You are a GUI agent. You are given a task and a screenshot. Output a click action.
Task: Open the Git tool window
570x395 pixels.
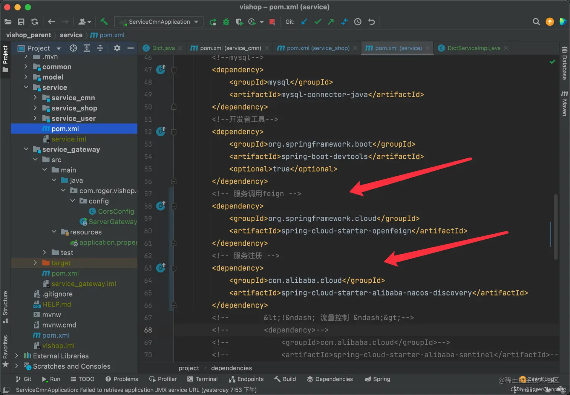23,379
